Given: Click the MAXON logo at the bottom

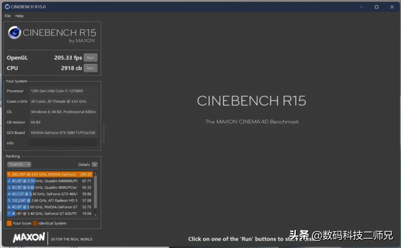Looking at the screenshot, I should [x=29, y=237].
